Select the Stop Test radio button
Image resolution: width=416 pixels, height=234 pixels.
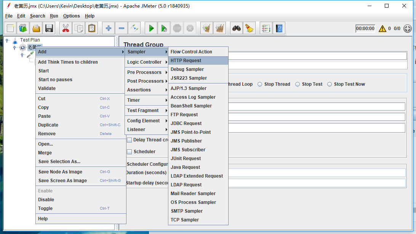(x=298, y=84)
